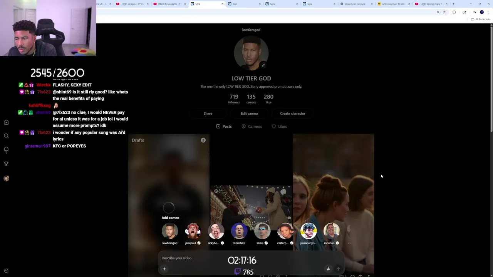The image size is (493, 277).
Task: Click the LOW TIER GOD profile picture
Action: [251, 53]
